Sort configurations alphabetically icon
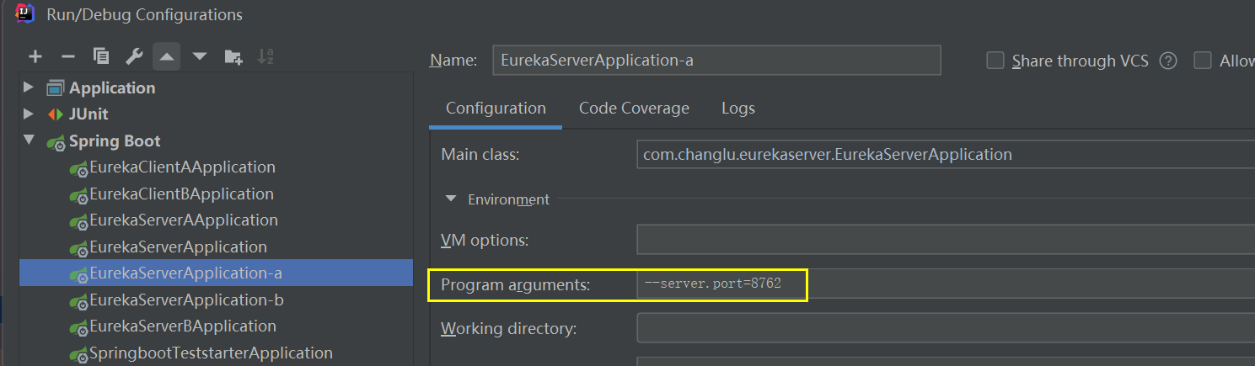 click(x=265, y=56)
